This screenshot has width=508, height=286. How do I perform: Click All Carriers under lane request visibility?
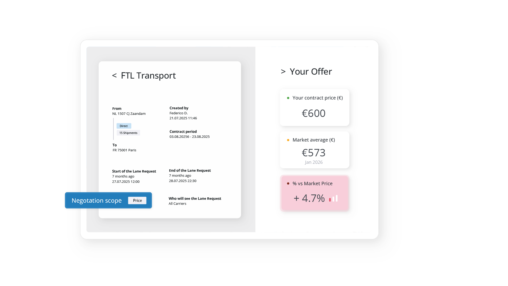[177, 204]
